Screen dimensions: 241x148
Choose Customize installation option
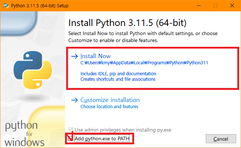click(x=105, y=103)
